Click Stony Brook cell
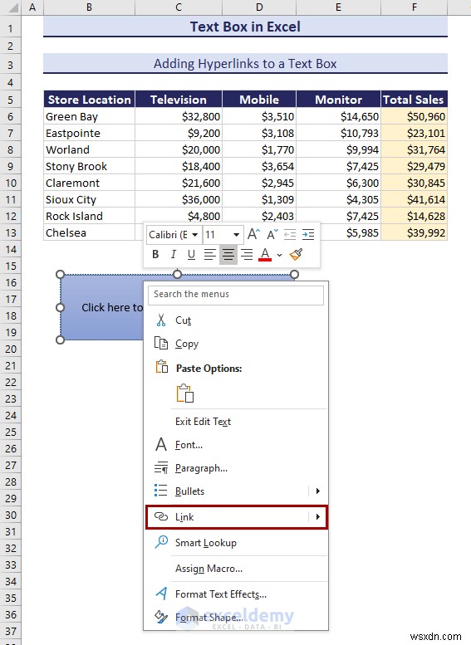 89,166
